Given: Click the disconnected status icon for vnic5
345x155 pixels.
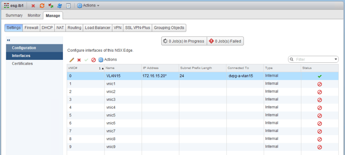Looking at the screenshot, I should (320, 116).
